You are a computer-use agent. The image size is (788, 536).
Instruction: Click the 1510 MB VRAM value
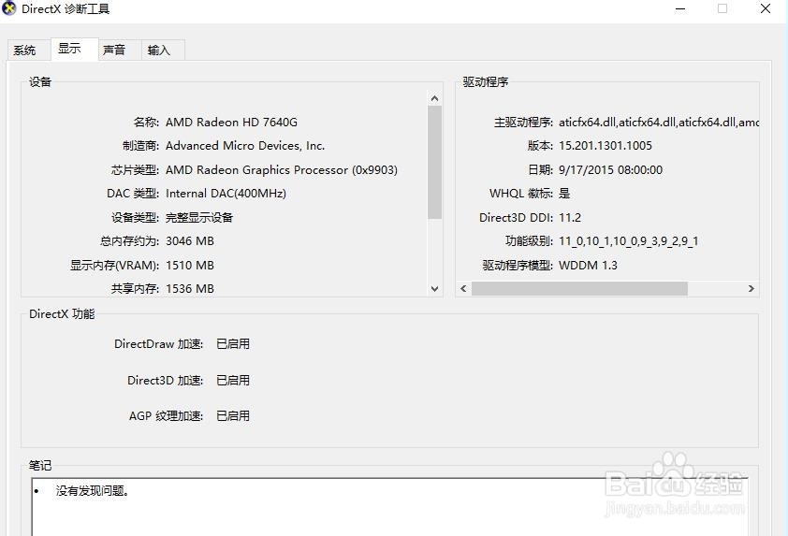coord(190,266)
